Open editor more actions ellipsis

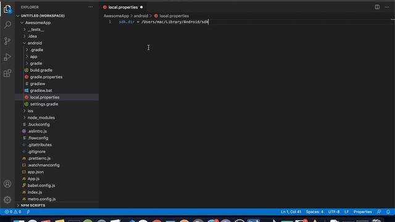[x=387, y=7]
